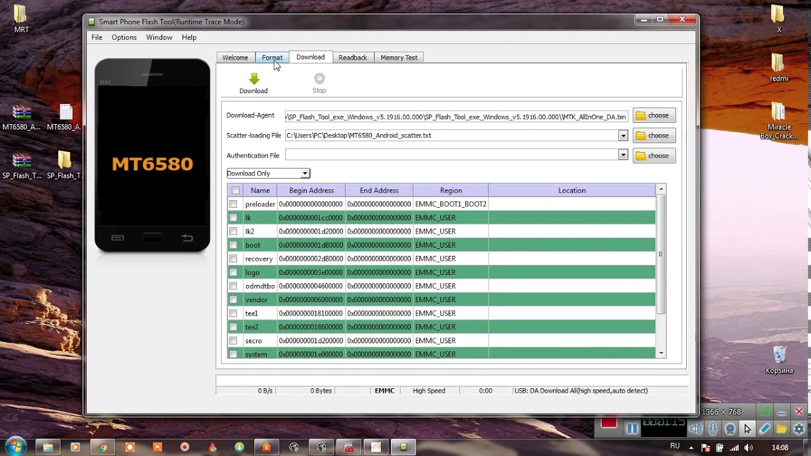
Task: Check the boot partition checkbox
Action: click(233, 245)
